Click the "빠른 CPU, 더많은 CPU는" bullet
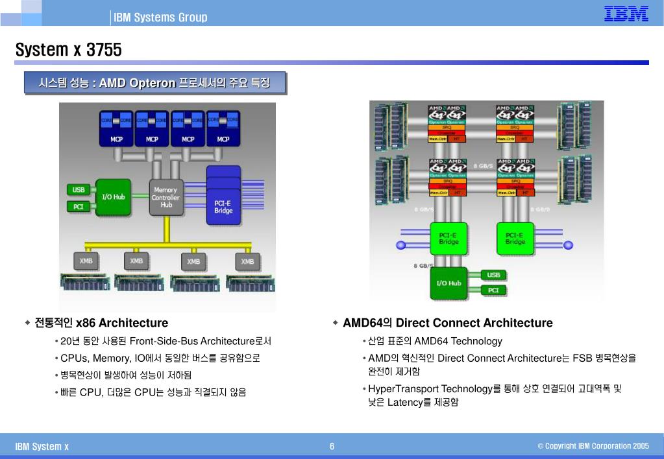The height and width of the screenshot is (459, 664). coord(153,393)
